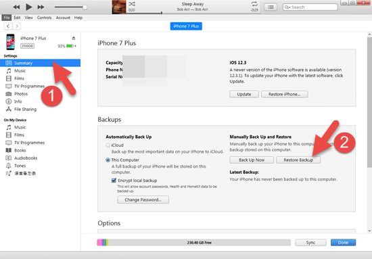Click the Sync button
The width and height of the screenshot is (372, 259).
pos(310,242)
